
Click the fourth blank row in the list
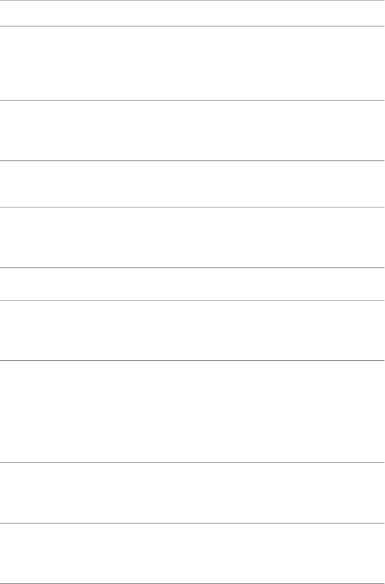pos(192,184)
